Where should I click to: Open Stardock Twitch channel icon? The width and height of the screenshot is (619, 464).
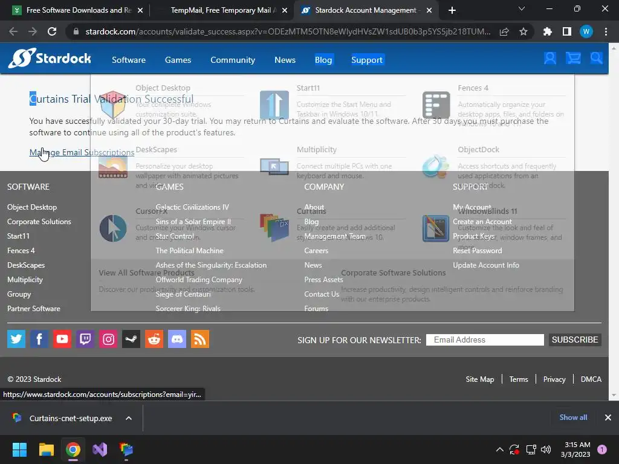[85, 339]
